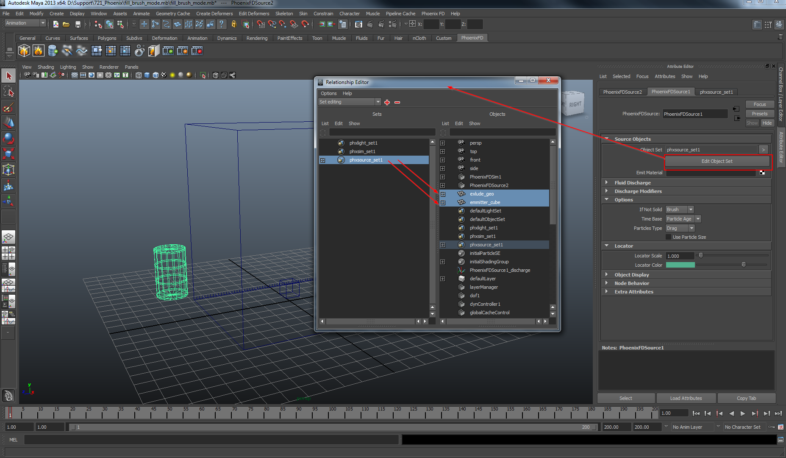This screenshot has height=458, width=786.
Task: Click the Save Scene floppy disk icon
Action: pos(78,25)
